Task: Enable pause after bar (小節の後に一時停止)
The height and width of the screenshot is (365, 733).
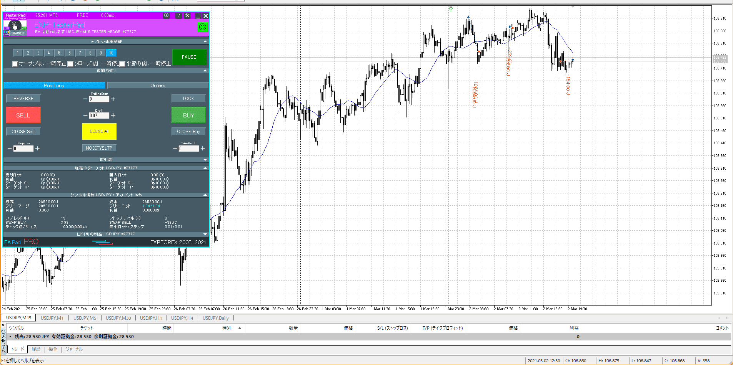Action: 122,64
